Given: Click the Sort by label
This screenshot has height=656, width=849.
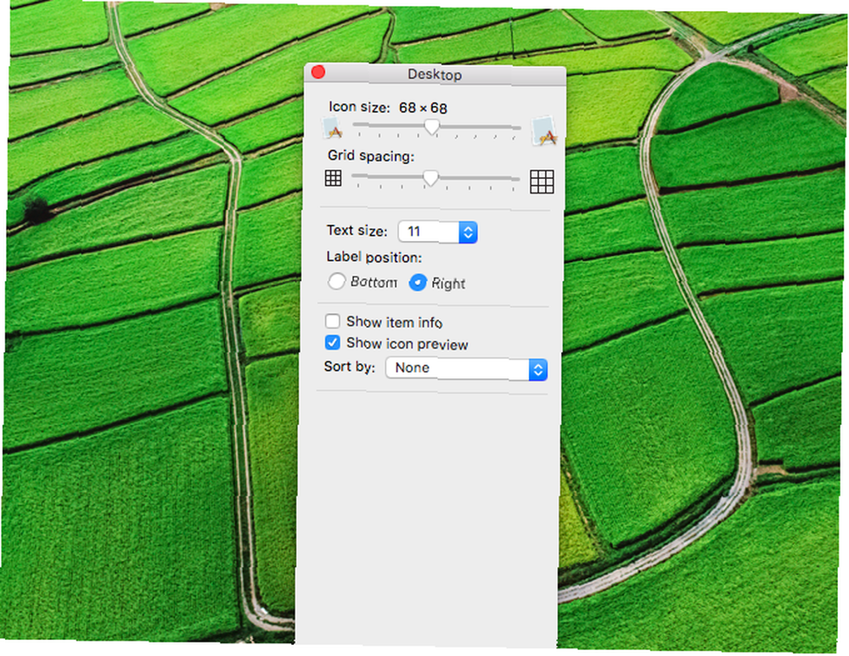Looking at the screenshot, I should [x=349, y=367].
